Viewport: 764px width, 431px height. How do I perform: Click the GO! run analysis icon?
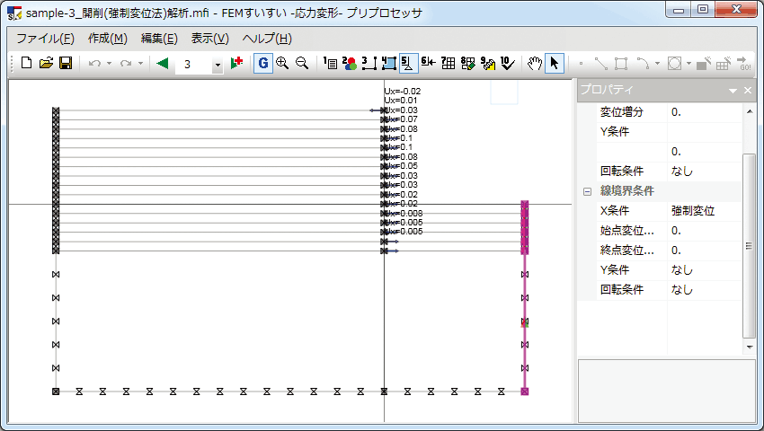pyautogui.click(x=744, y=64)
